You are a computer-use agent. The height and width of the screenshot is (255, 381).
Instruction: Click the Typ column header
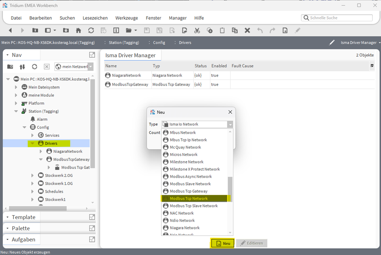tap(156, 66)
